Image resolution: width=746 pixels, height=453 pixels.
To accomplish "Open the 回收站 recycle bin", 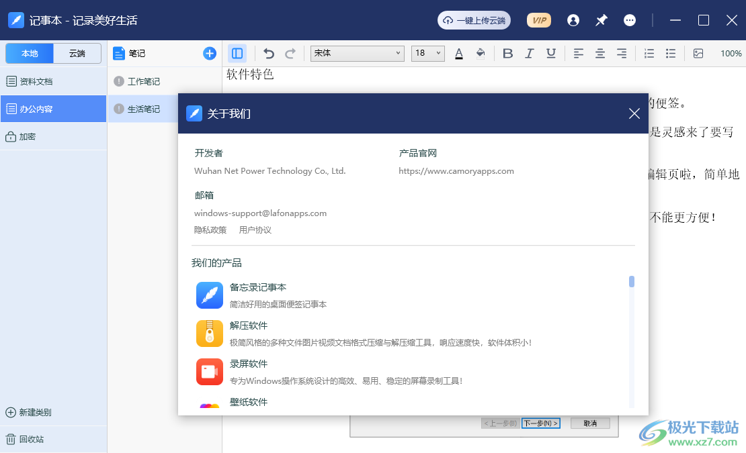I will [25, 439].
